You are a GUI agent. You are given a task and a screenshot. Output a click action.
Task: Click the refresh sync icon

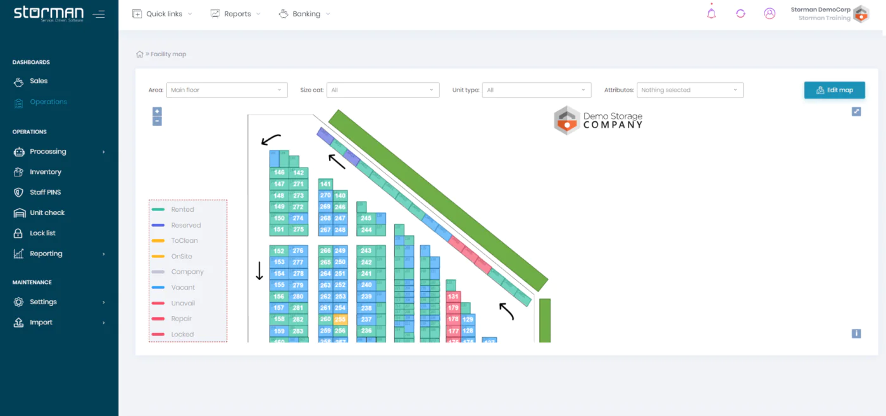pos(740,14)
